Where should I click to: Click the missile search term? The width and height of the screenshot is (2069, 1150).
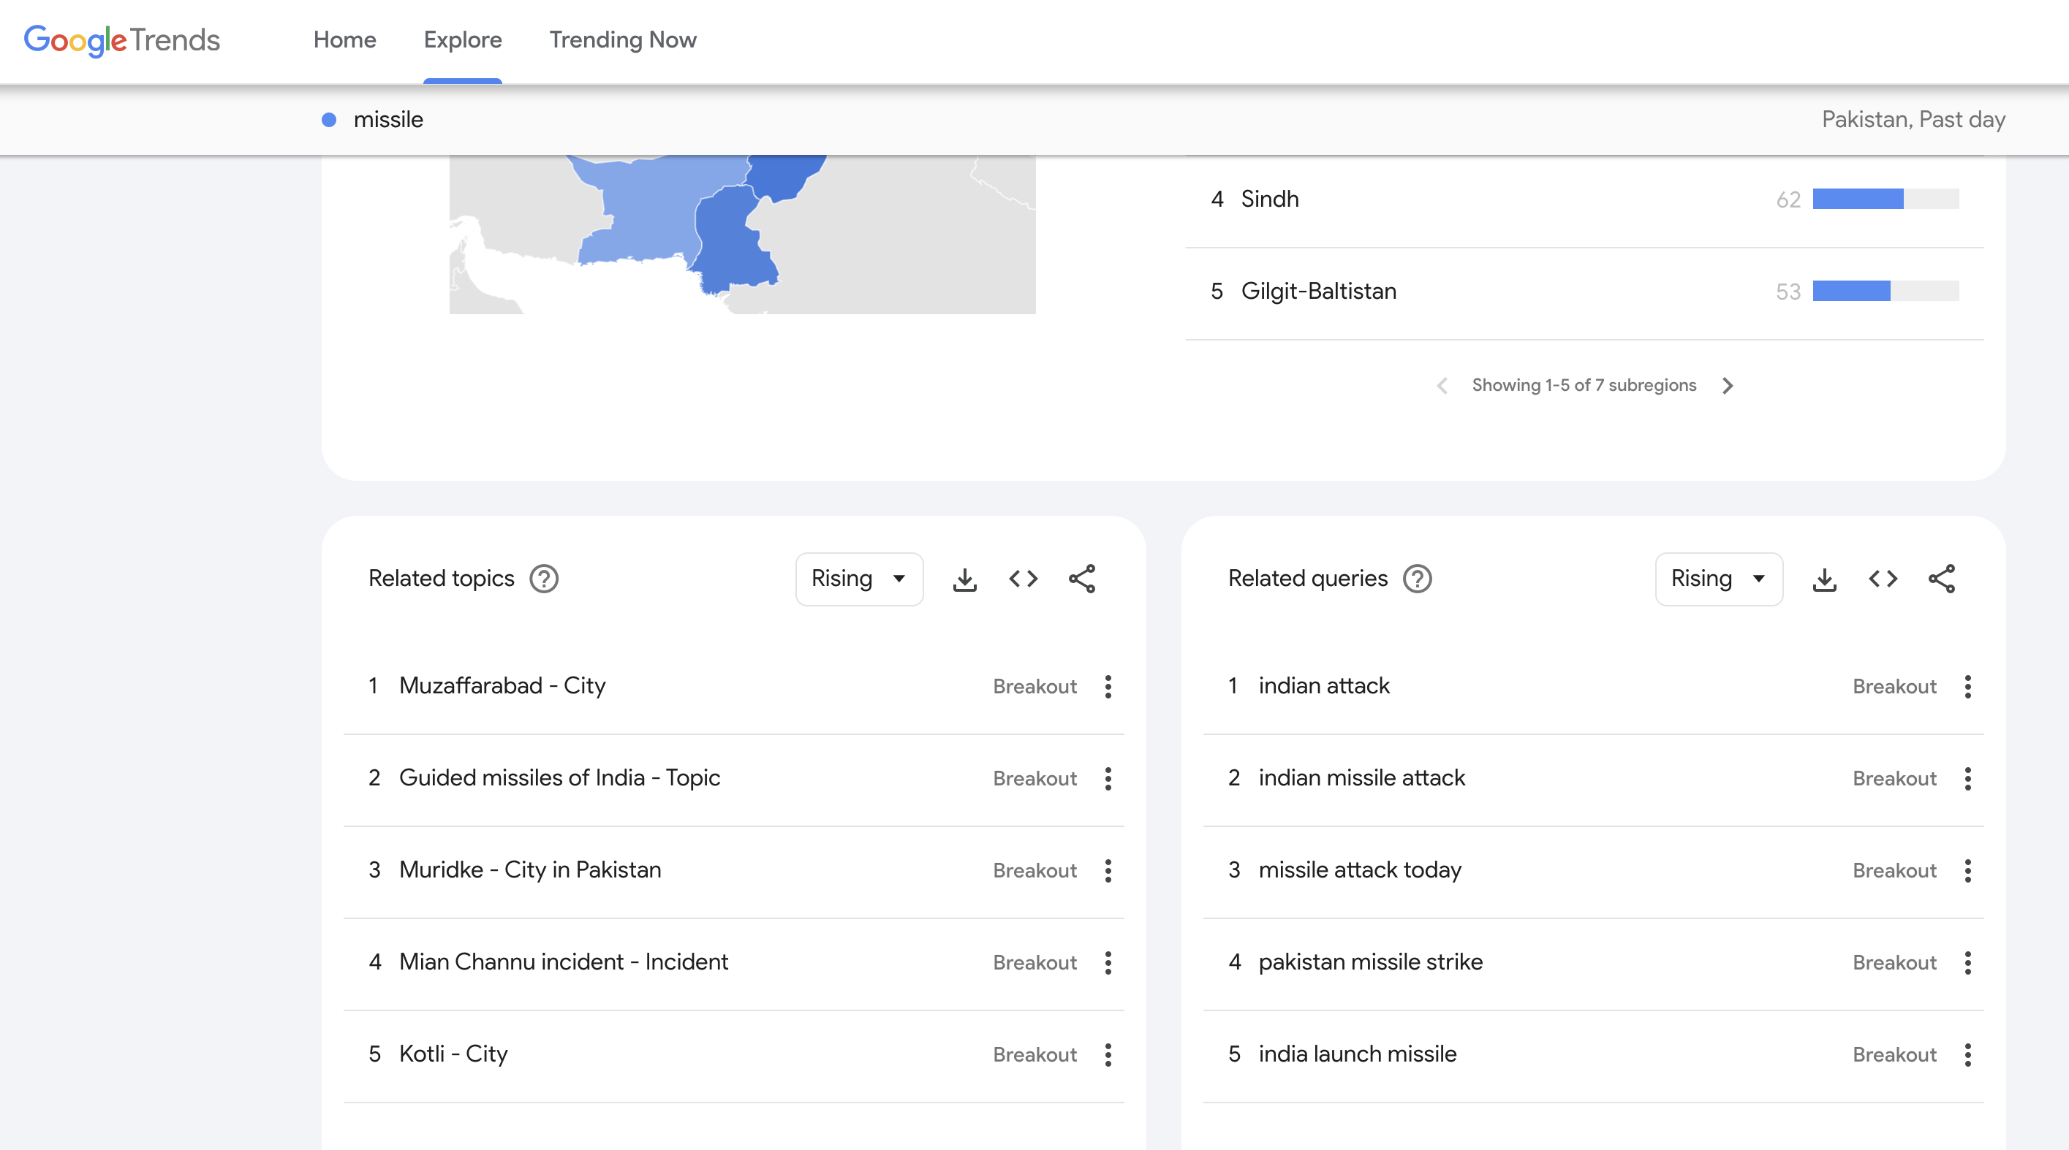point(388,120)
